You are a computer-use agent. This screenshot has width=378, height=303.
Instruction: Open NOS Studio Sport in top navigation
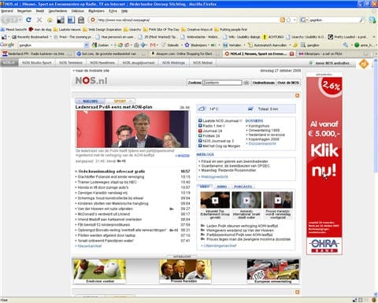(37, 63)
